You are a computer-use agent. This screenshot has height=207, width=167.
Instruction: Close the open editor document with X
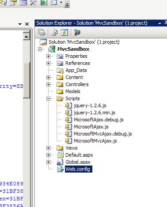27,24
